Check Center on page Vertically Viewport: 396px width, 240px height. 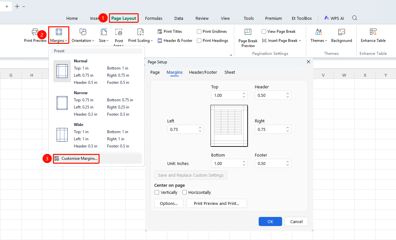157,192
